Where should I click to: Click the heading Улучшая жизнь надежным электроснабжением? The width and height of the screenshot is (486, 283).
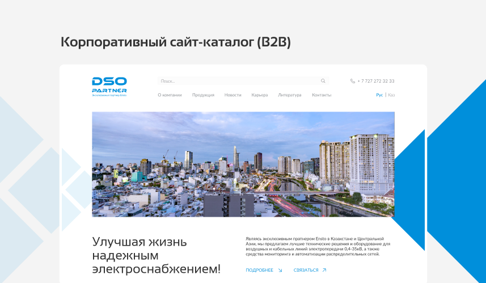[156, 255]
